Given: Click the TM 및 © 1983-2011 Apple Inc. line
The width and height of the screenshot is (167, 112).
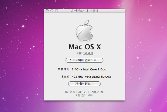Looking at the screenshot, I should (x=84, y=92).
